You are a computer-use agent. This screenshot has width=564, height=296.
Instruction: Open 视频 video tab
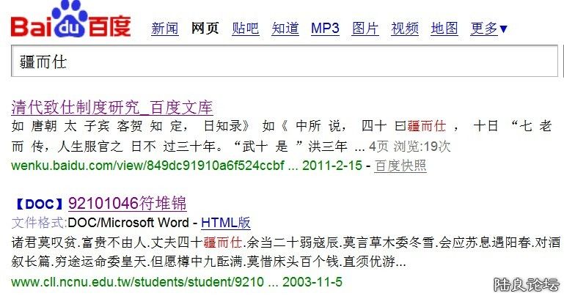pyautogui.click(x=405, y=29)
